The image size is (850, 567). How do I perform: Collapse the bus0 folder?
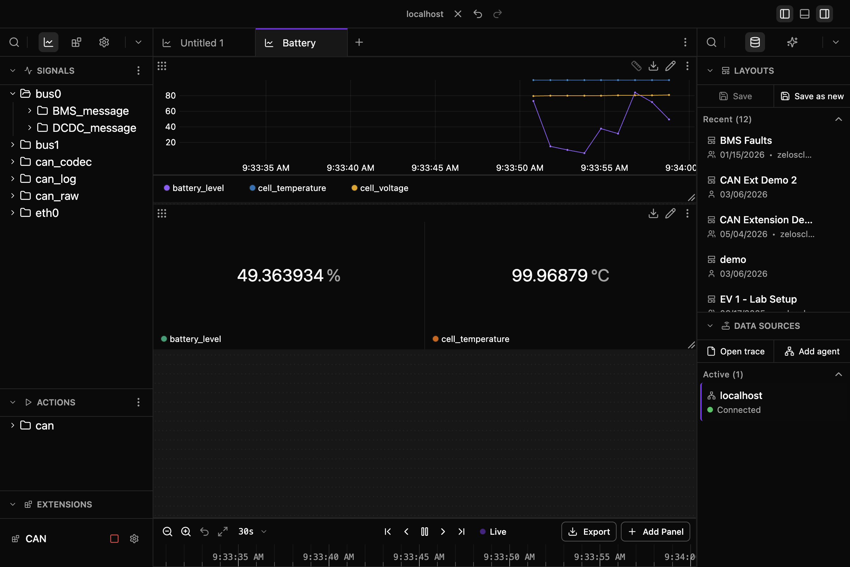(13, 94)
